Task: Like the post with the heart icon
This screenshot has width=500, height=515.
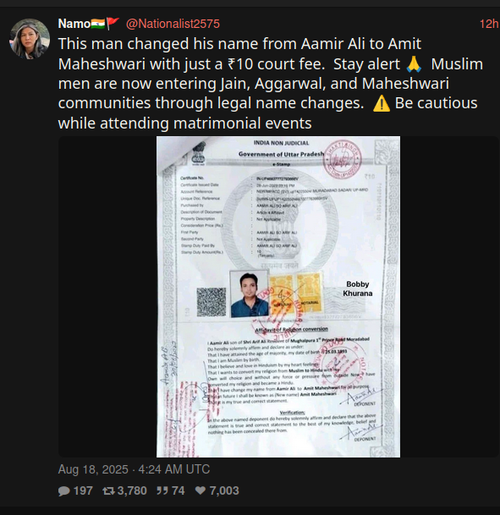Action: pos(201,490)
